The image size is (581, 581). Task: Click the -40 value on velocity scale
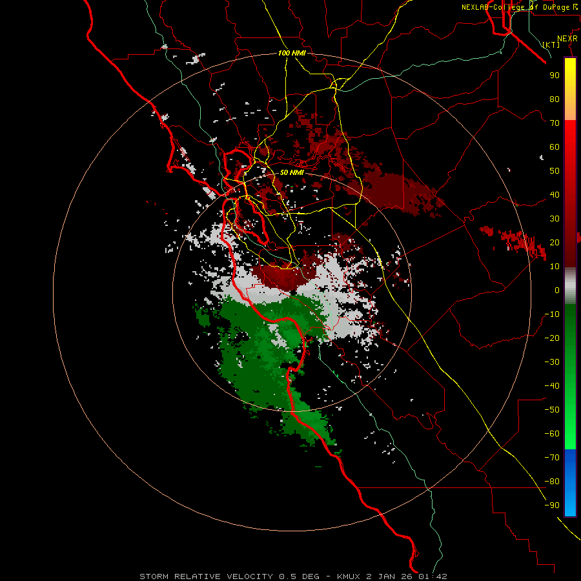(552, 386)
